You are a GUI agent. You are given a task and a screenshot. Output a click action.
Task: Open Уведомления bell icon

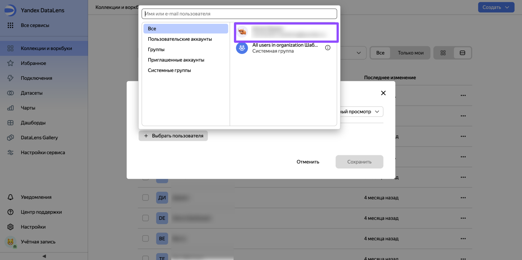click(10, 197)
